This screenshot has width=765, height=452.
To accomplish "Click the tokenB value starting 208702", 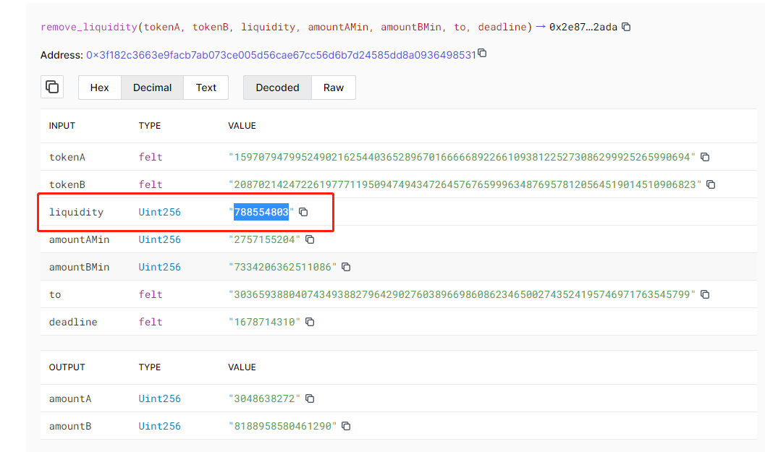I will coord(465,184).
